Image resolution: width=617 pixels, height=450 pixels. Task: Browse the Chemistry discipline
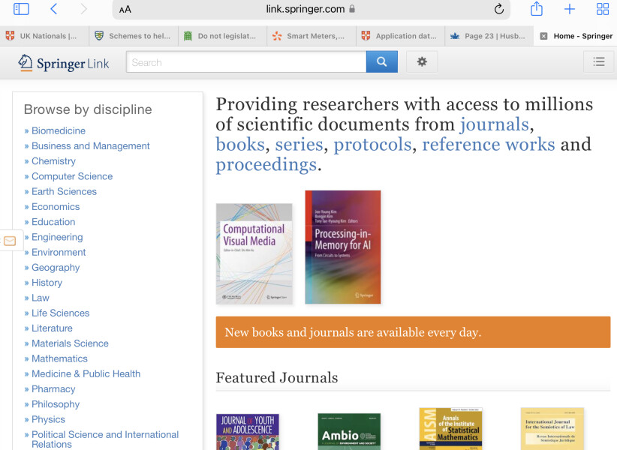coord(53,161)
